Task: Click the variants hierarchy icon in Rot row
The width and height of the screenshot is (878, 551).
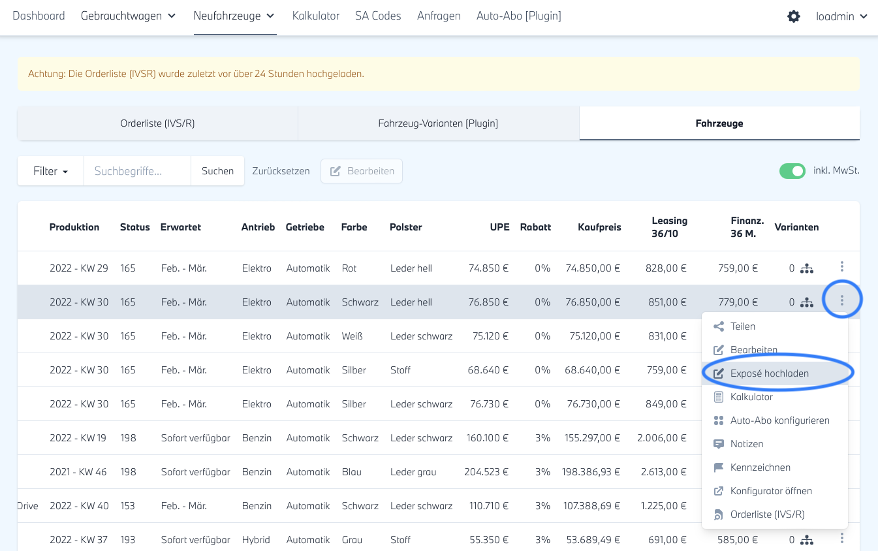Action: (x=807, y=268)
